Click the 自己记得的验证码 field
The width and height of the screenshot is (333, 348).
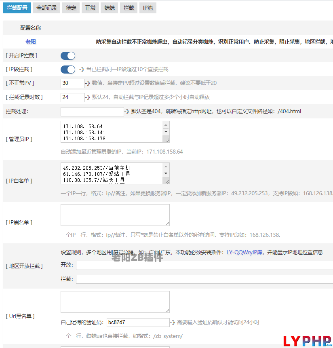(138, 323)
